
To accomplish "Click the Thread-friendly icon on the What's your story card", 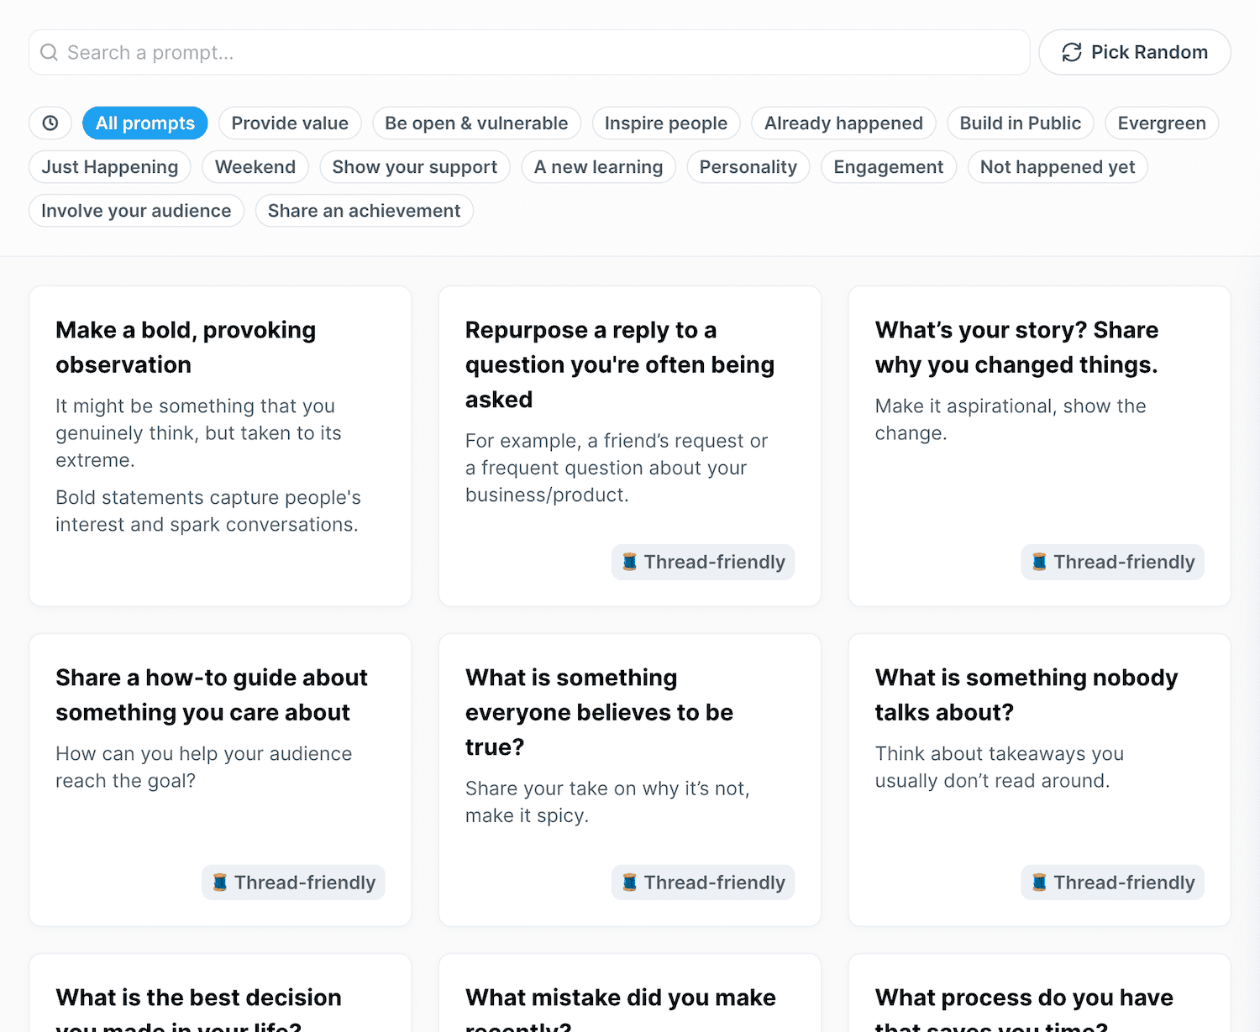I will pyautogui.click(x=1039, y=562).
